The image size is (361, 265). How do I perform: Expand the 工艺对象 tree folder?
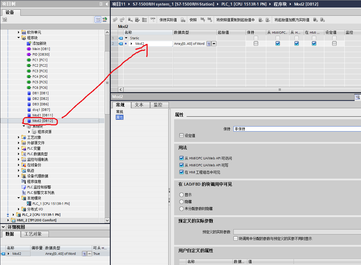pos(19,137)
